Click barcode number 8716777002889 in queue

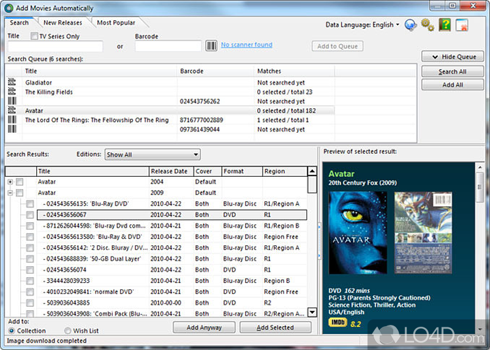tap(202, 120)
